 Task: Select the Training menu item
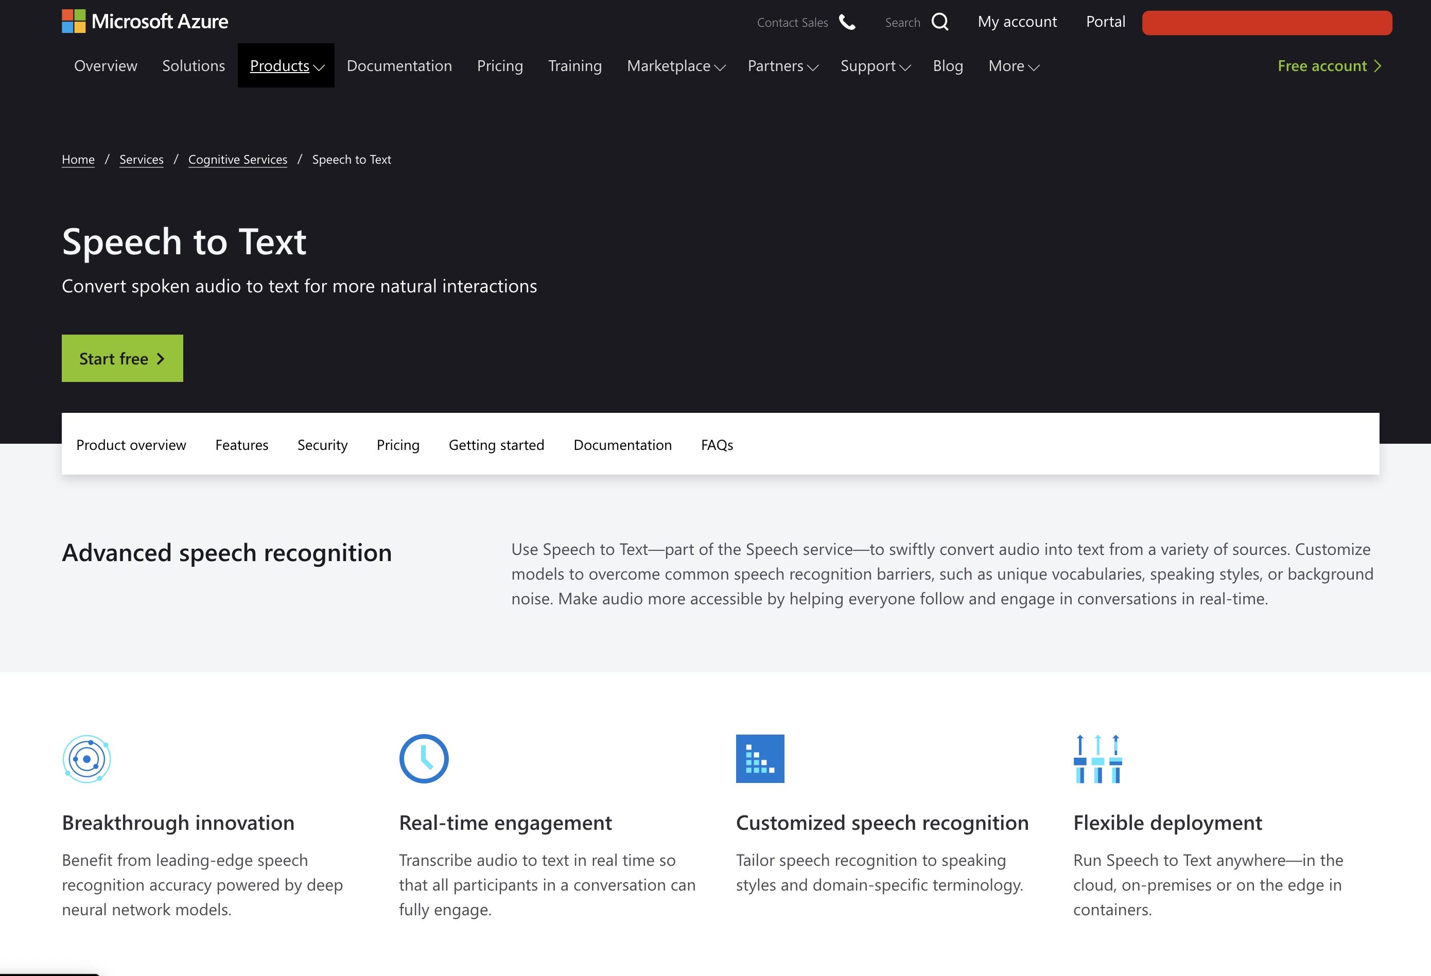pyautogui.click(x=574, y=66)
